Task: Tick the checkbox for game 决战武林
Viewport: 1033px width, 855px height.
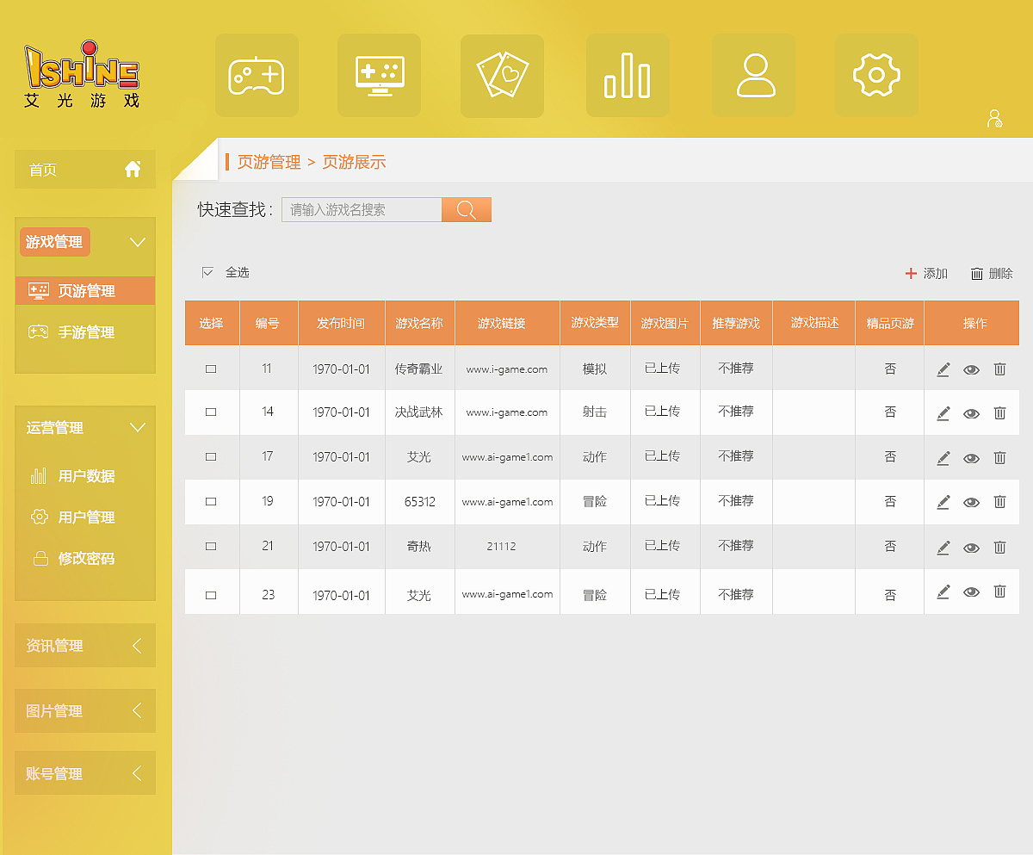Action: point(212,412)
